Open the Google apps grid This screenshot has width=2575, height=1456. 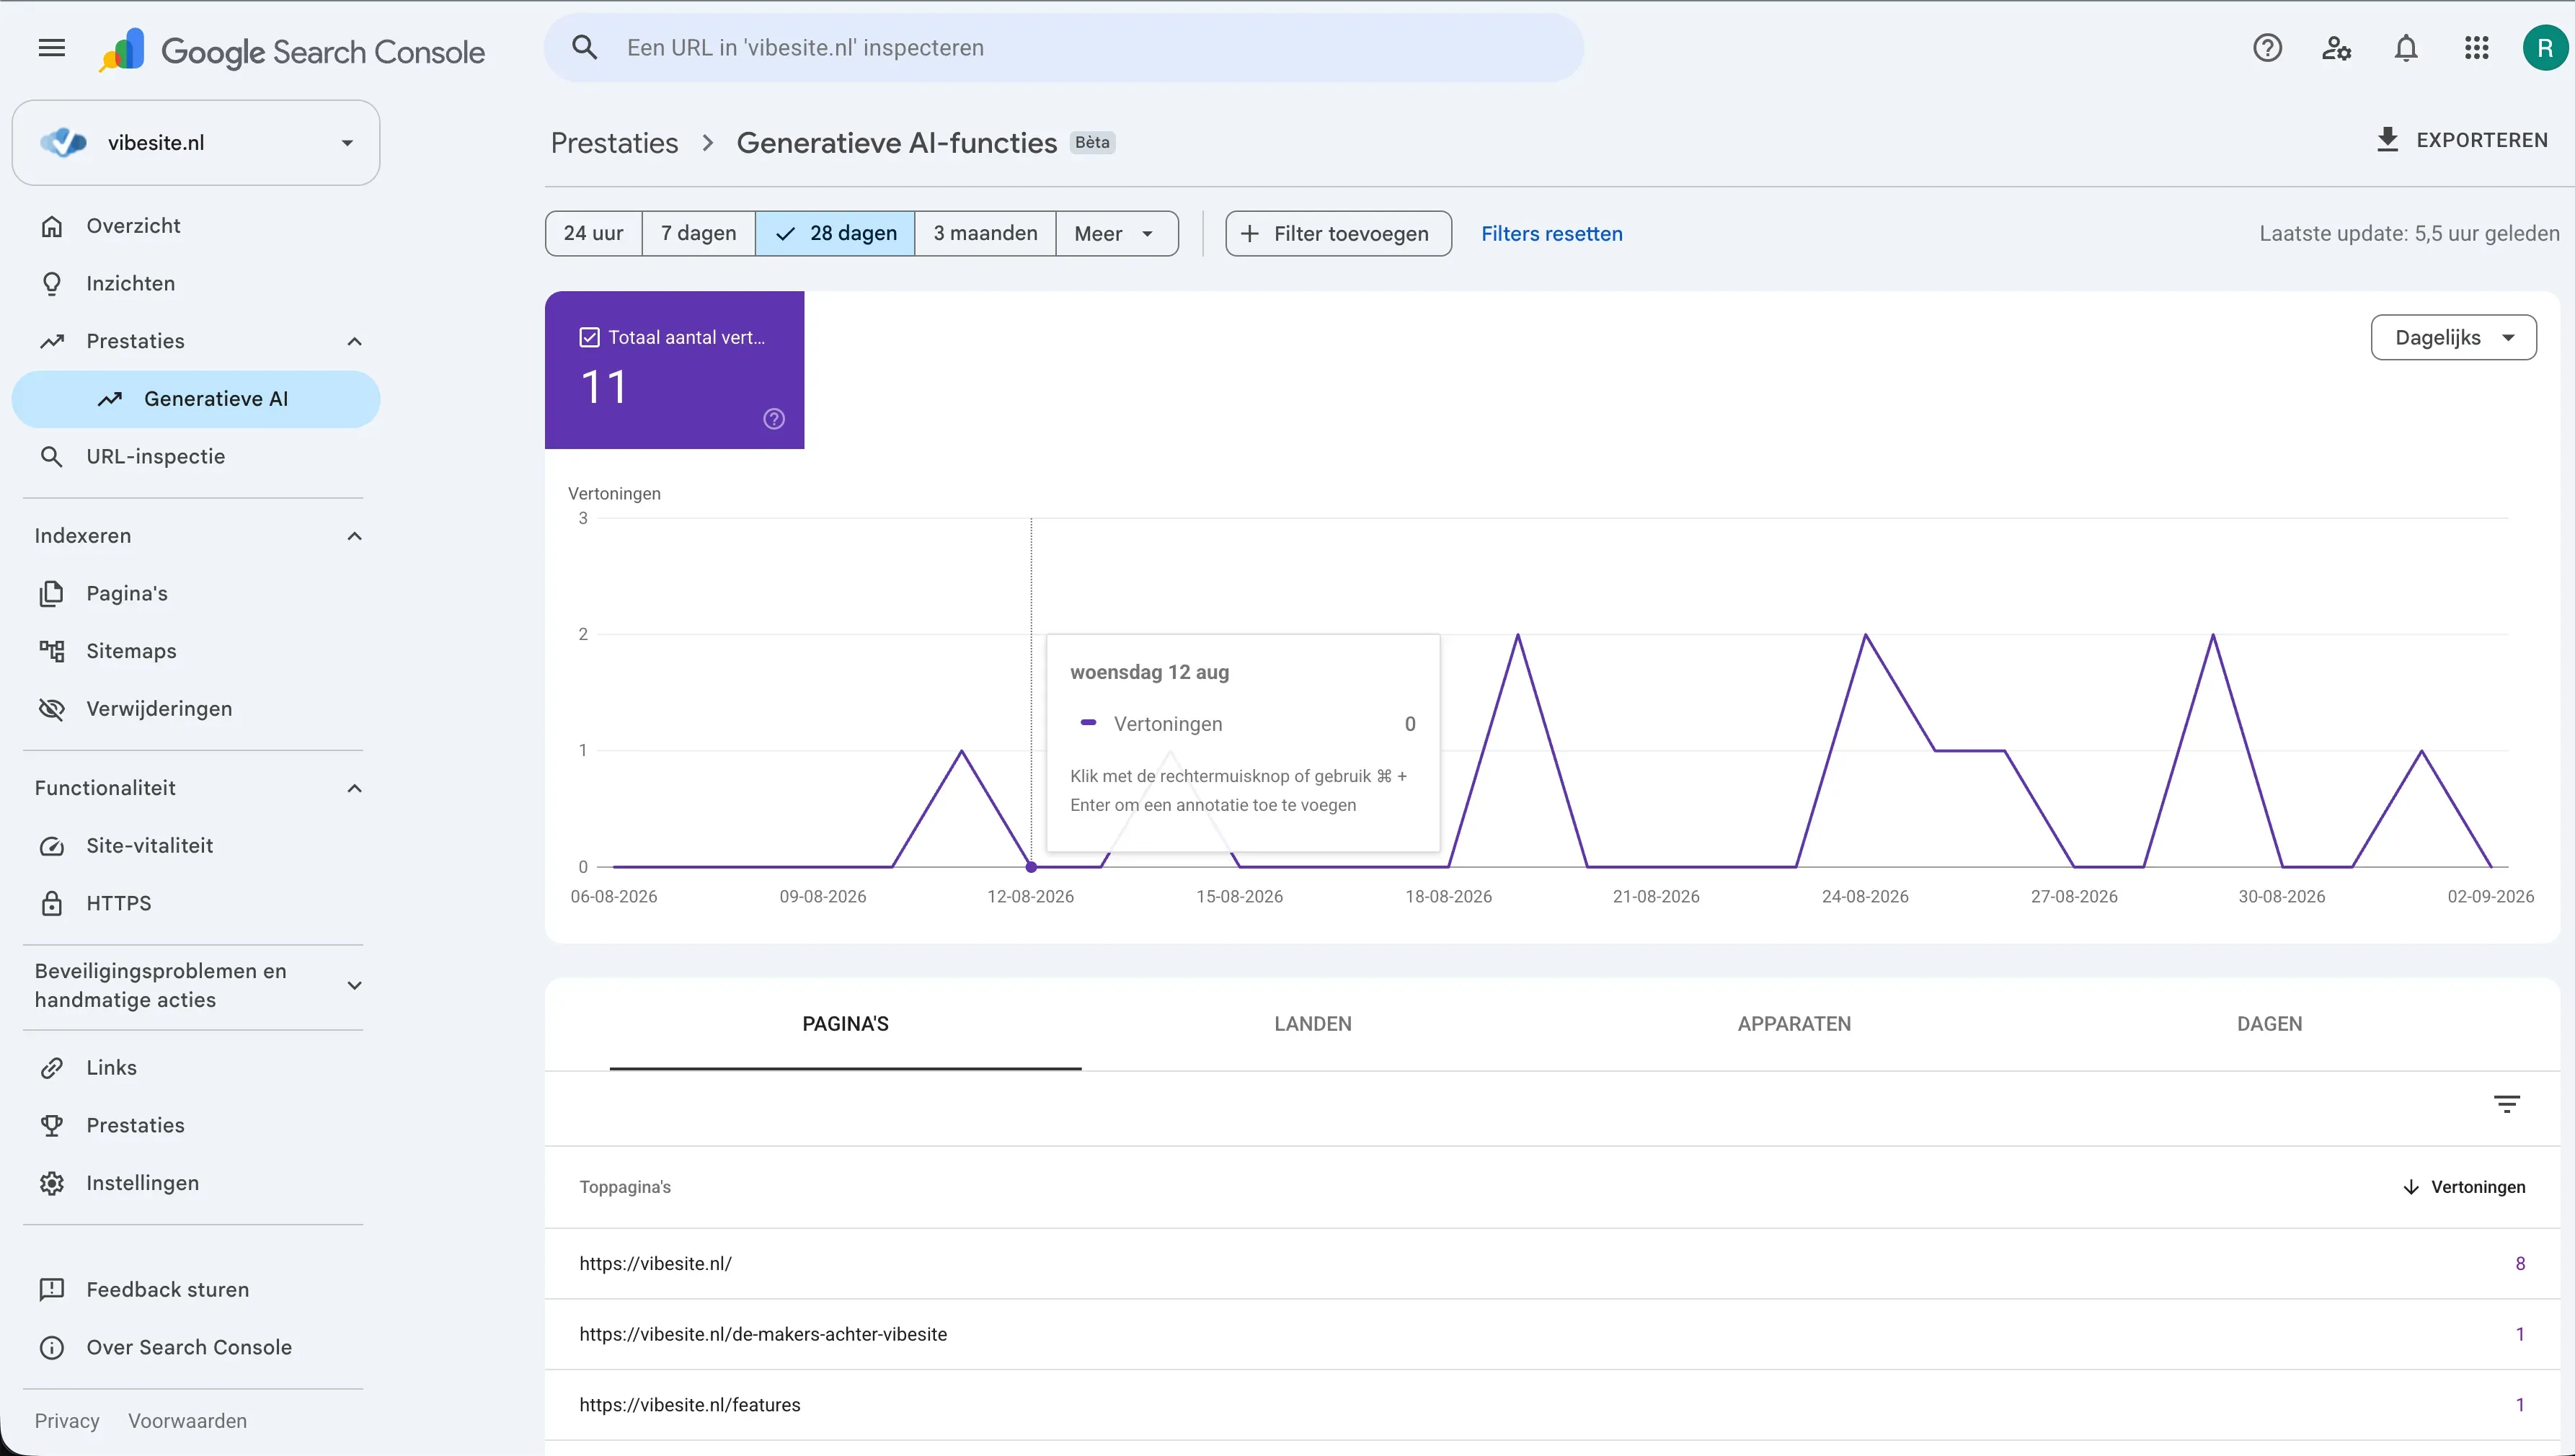(2476, 48)
